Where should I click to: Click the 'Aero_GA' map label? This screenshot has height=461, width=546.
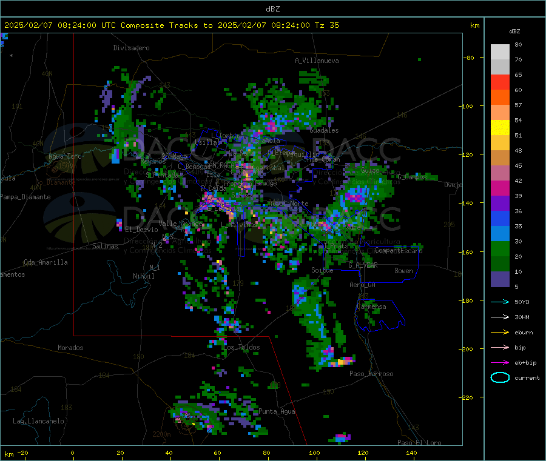pos(363,285)
